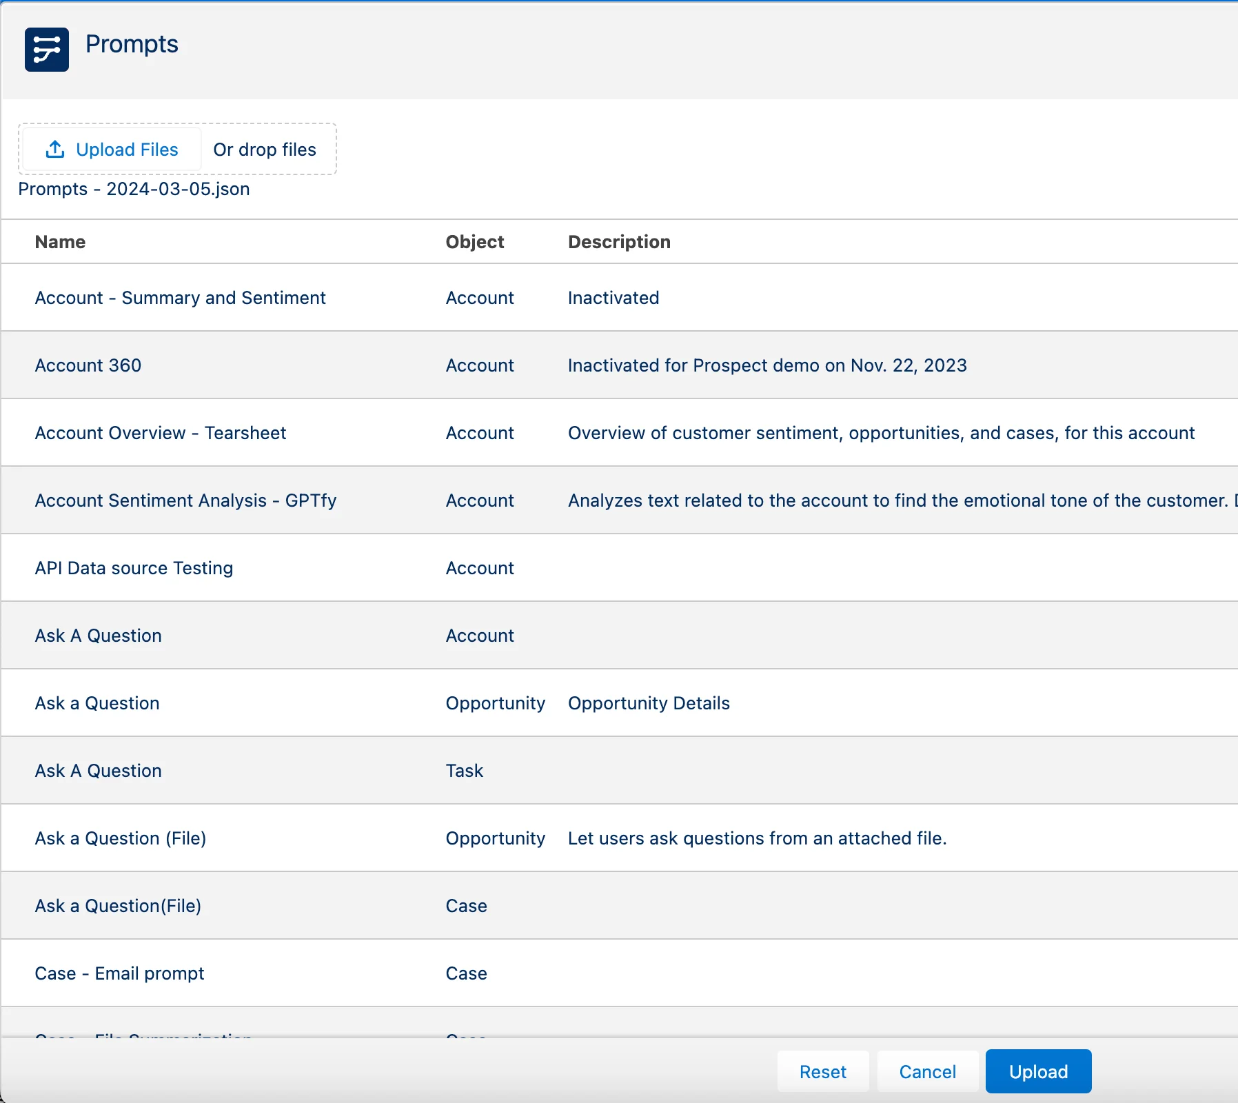
Task: Select the Case - Email prompt row
Action: [619, 973]
